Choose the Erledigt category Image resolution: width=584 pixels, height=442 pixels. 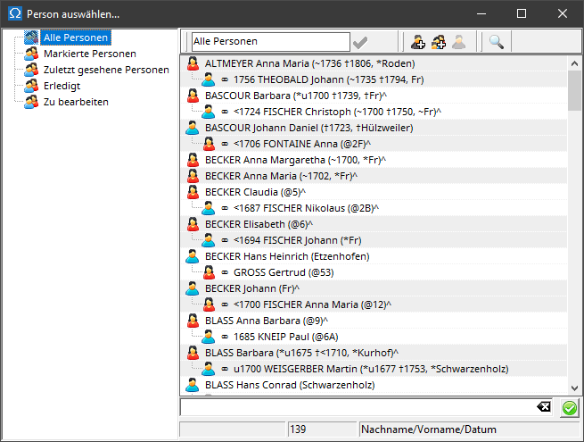pos(64,86)
